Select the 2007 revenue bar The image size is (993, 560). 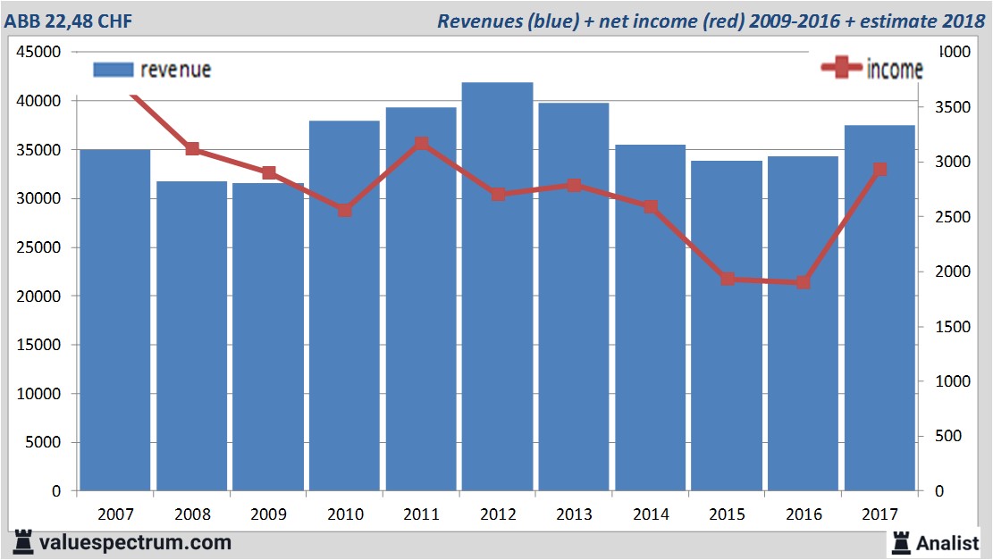coord(115,320)
